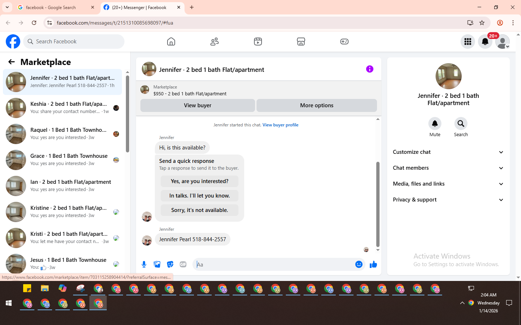This screenshot has height=325, width=521.
Task: Expand Customize chat section
Action: click(x=448, y=152)
